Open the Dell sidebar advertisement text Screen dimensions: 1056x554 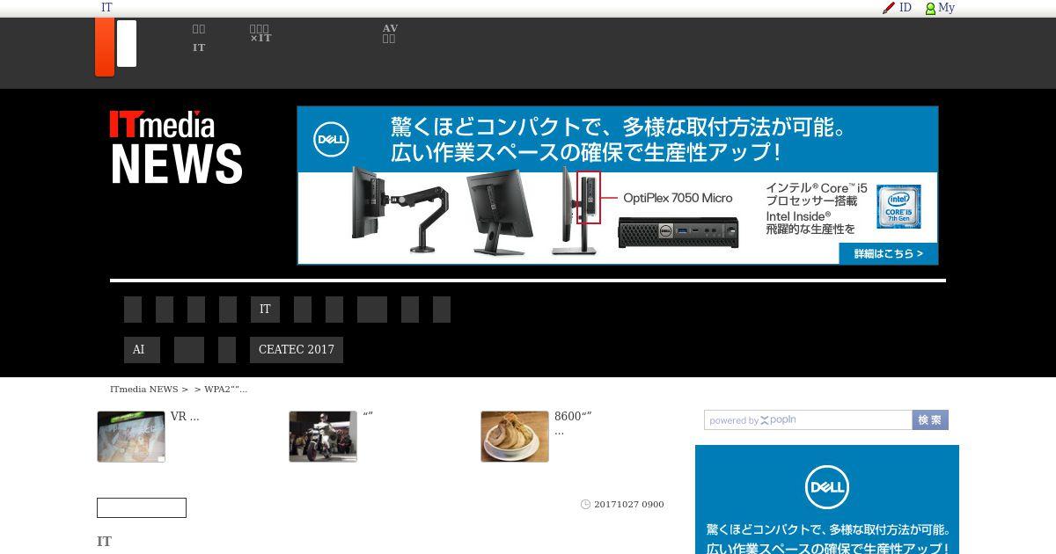tap(827, 539)
